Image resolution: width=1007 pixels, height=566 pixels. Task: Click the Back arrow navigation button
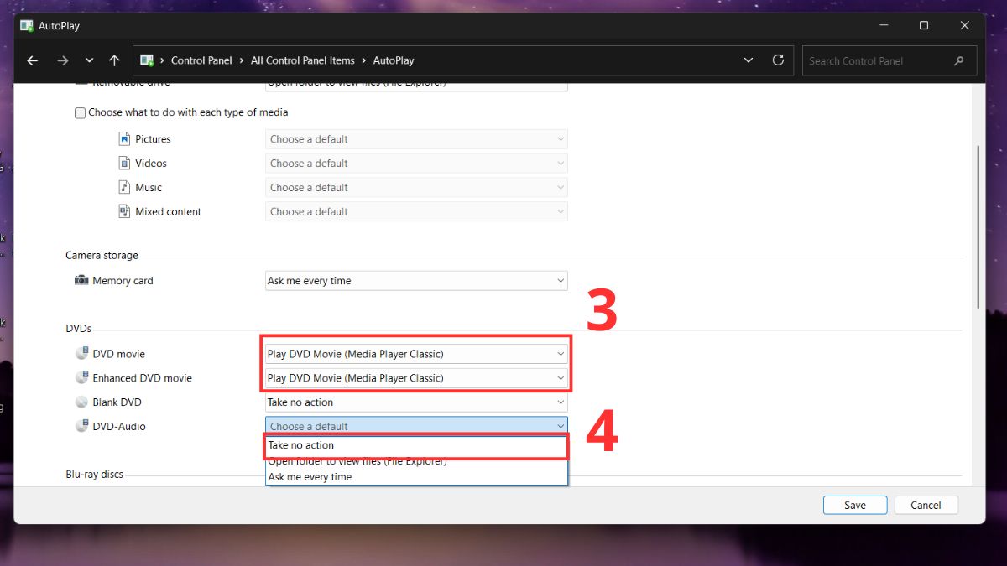(x=32, y=60)
